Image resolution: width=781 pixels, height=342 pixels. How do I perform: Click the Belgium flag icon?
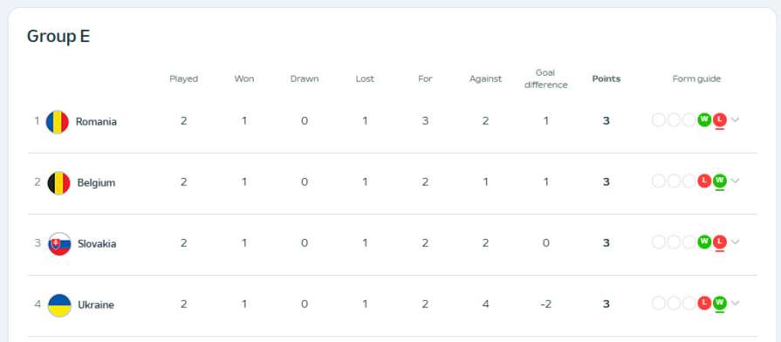click(x=58, y=182)
